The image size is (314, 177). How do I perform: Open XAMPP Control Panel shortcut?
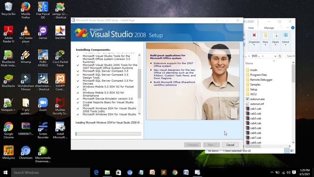tap(60, 82)
